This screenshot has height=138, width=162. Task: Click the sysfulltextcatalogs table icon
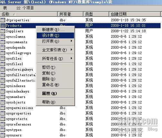3,75
